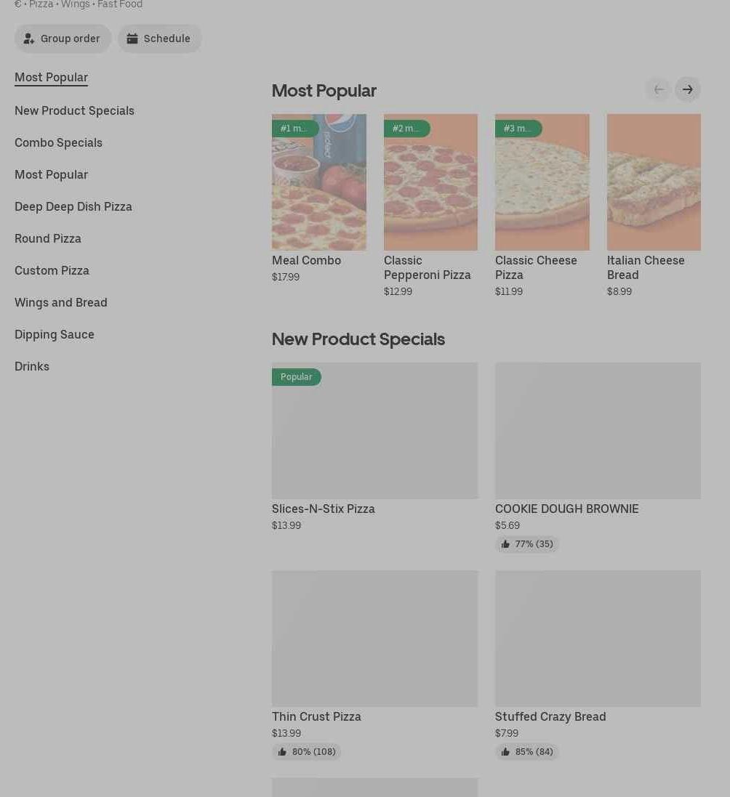The height and width of the screenshot is (797, 730).
Task: Open Italian Cheese Bread item image
Action: 654,182
